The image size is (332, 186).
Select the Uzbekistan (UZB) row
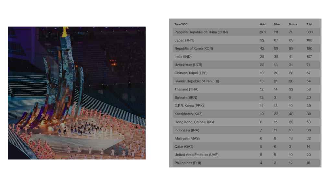pos(188,65)
